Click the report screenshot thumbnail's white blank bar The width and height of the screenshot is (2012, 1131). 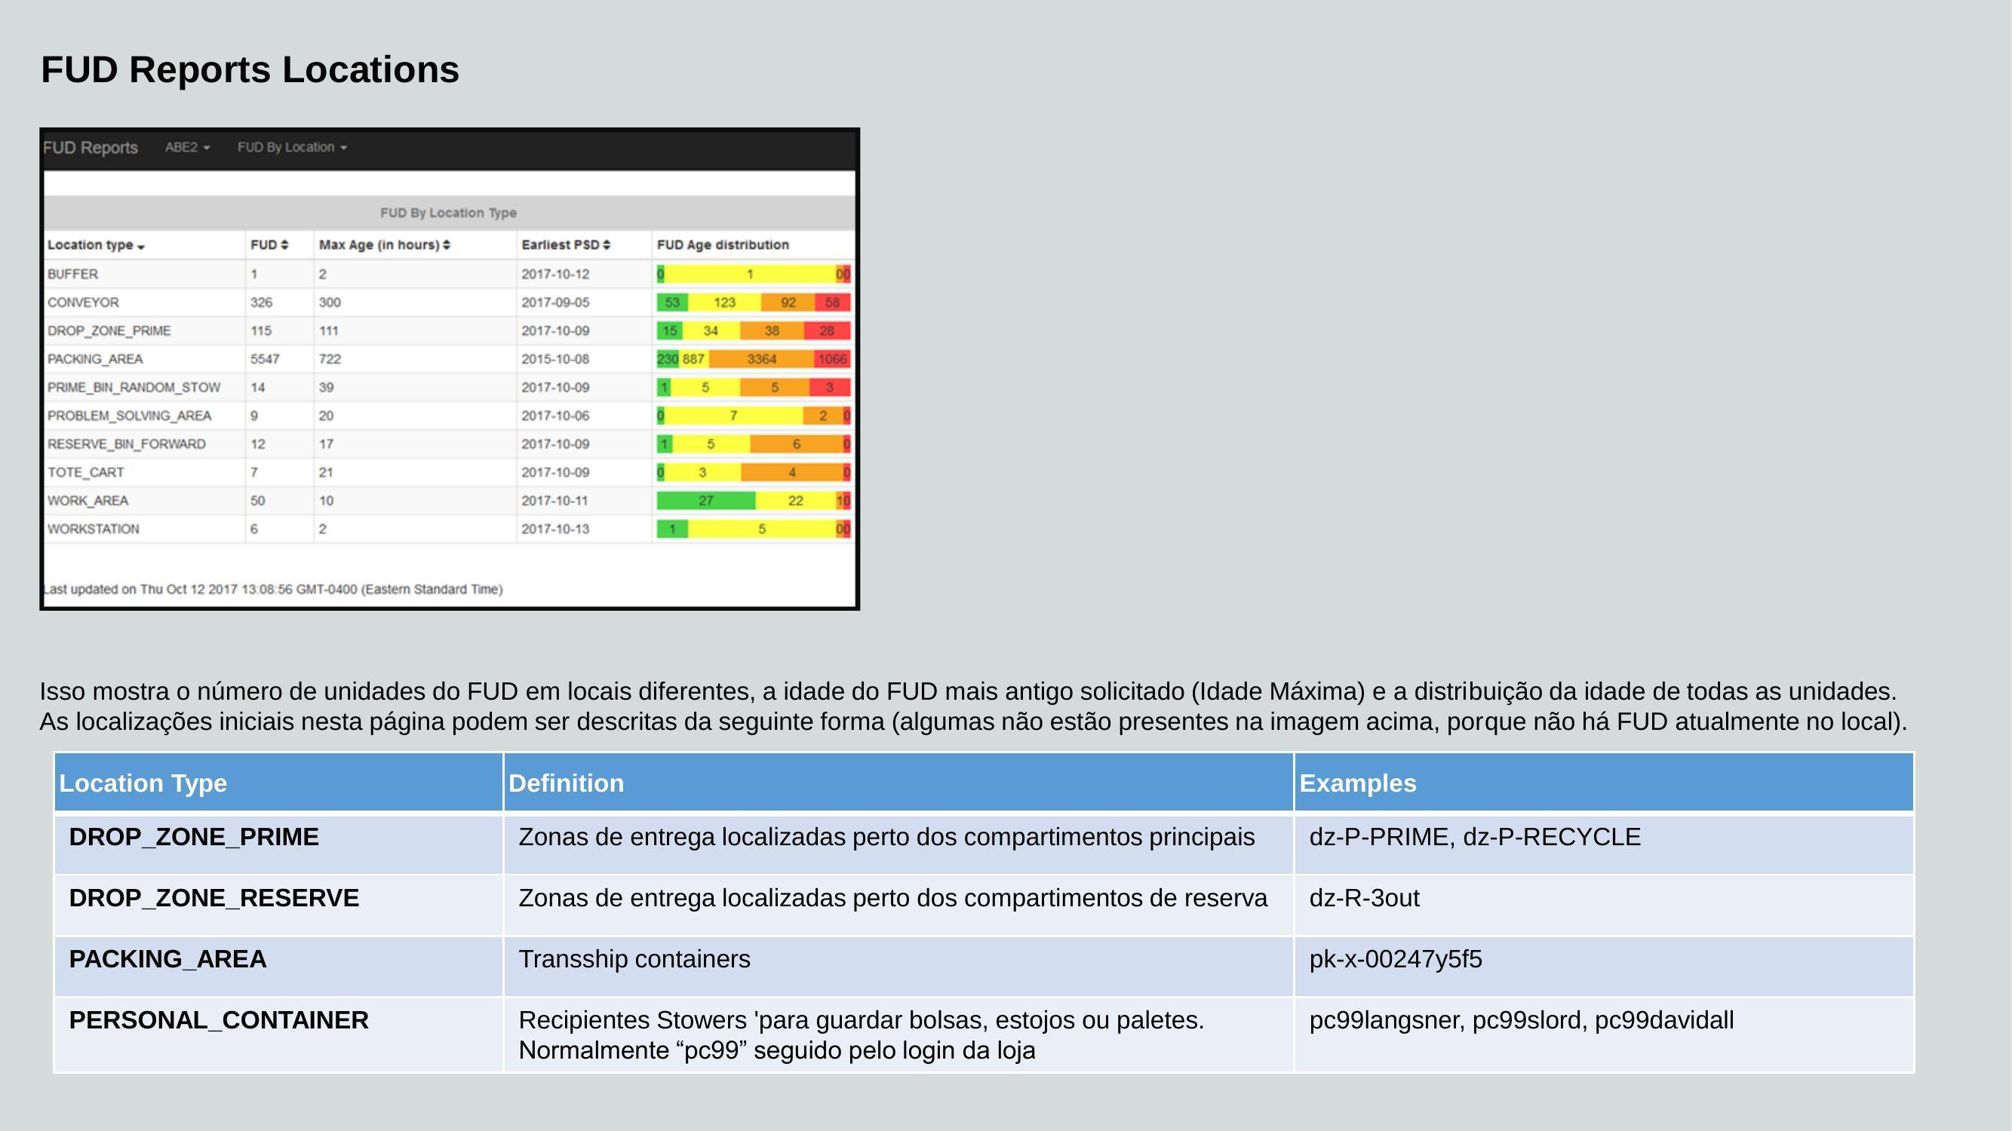tap(449, 183)
